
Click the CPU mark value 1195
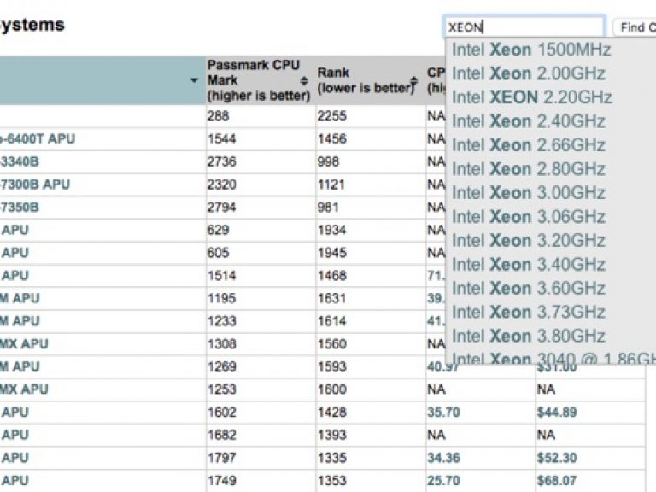pyautogui.click(x=222, y=298)
